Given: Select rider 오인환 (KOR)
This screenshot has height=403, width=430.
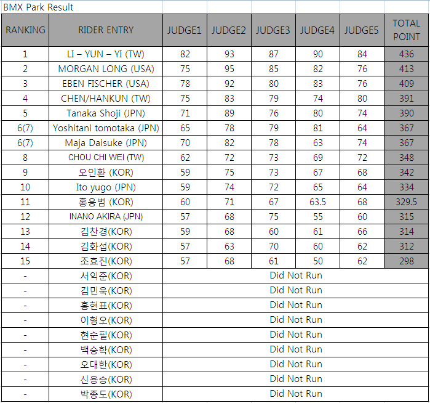Looking at the screenshot, I should coord(106,173).
